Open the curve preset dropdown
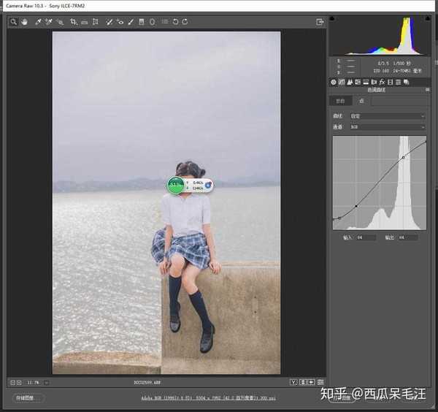 387,116
